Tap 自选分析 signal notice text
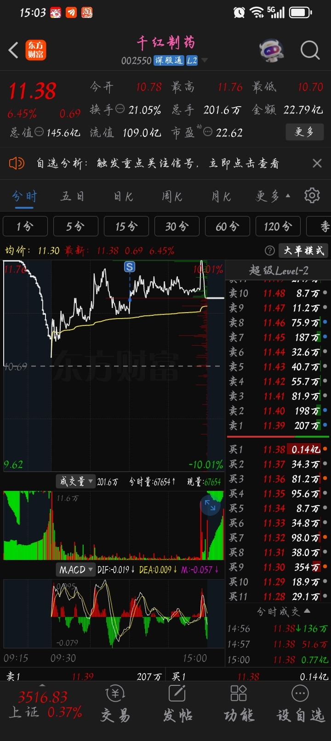The height and width of the screenshot is (741, 331). coord(158,163)
